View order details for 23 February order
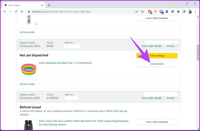This screenshot has height=131, width=200. 152,46
